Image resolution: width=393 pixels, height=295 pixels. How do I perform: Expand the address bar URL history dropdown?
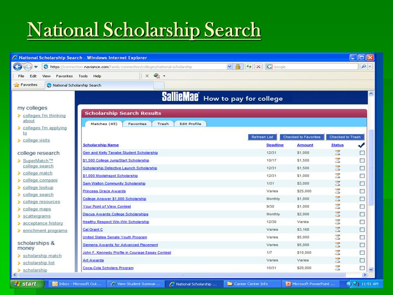(x=229, y=67)
